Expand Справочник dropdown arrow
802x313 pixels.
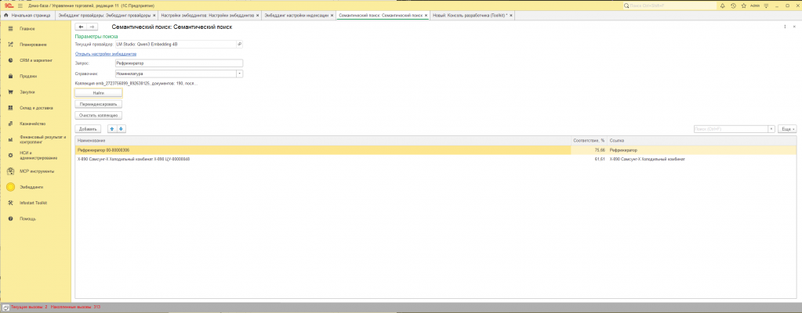[x=239, y=74]
